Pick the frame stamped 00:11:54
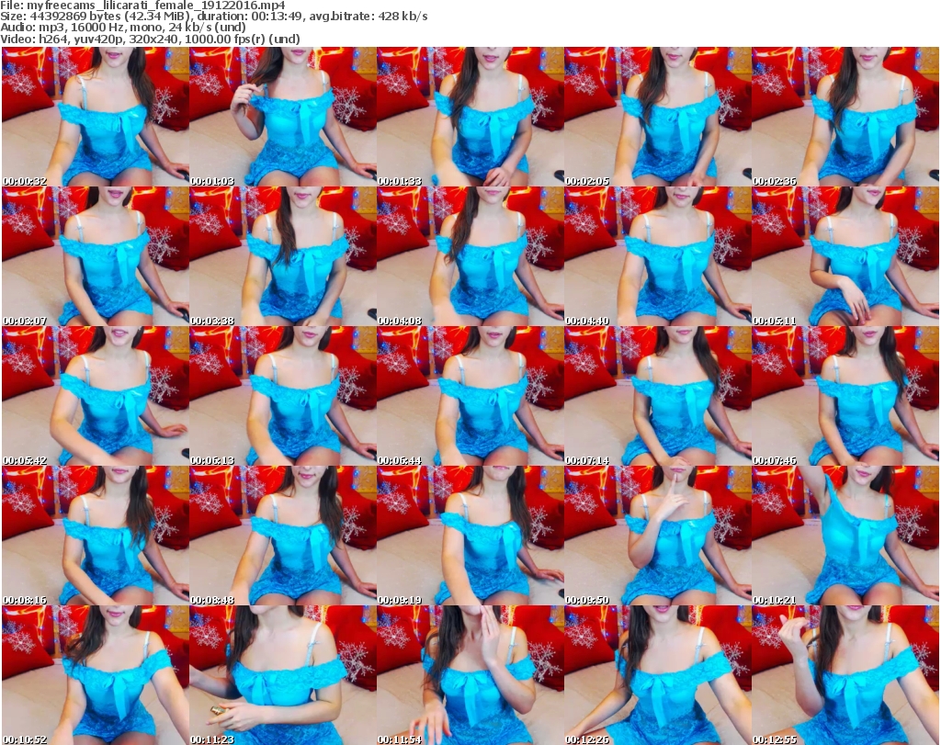Viewport: 941px width, 745px height. [470, 675]
